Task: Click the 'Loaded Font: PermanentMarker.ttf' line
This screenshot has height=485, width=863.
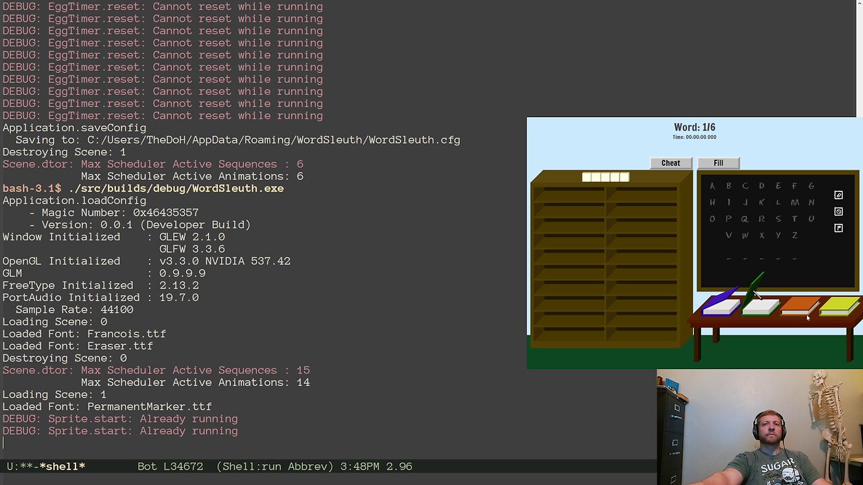Action: tap(107, 407)
